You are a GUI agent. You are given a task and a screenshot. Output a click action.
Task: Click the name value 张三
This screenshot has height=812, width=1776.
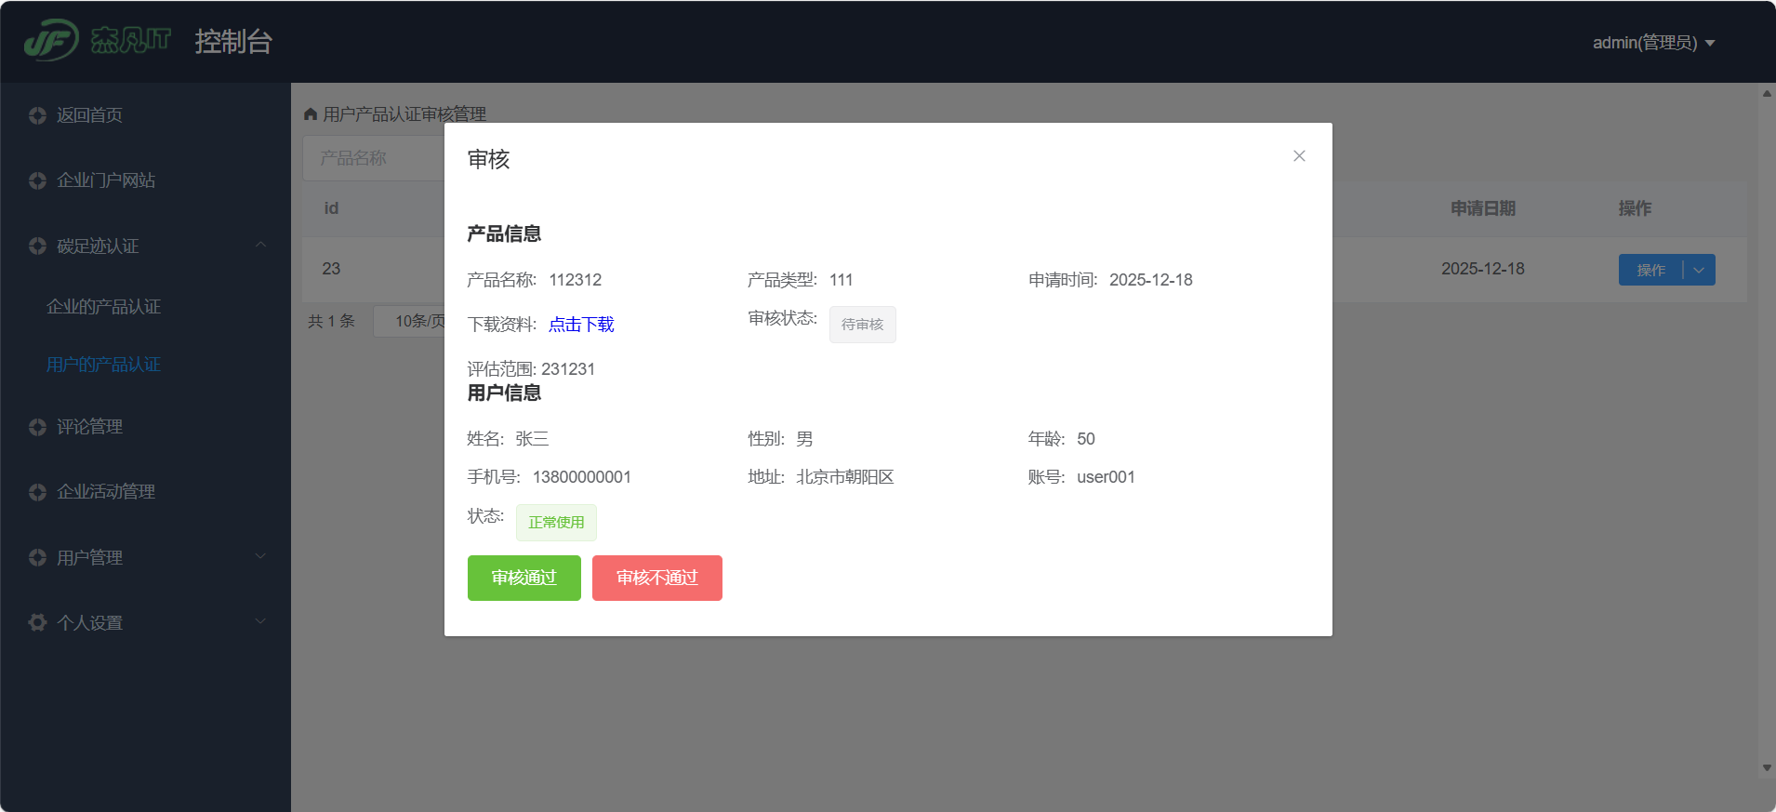532,439
